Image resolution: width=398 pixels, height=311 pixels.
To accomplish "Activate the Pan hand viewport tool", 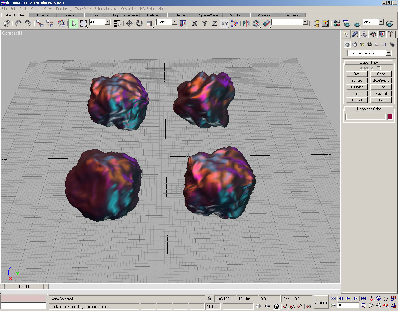I will (378, 305).
